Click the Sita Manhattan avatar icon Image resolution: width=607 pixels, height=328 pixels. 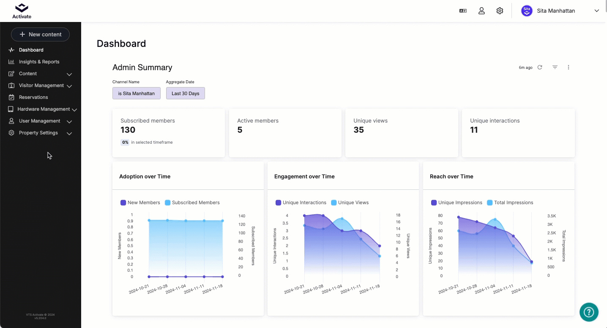[x=527, y=11]
